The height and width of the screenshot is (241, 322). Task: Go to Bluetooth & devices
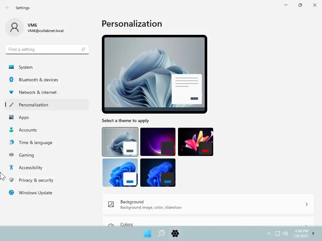(x=47, y=80)
